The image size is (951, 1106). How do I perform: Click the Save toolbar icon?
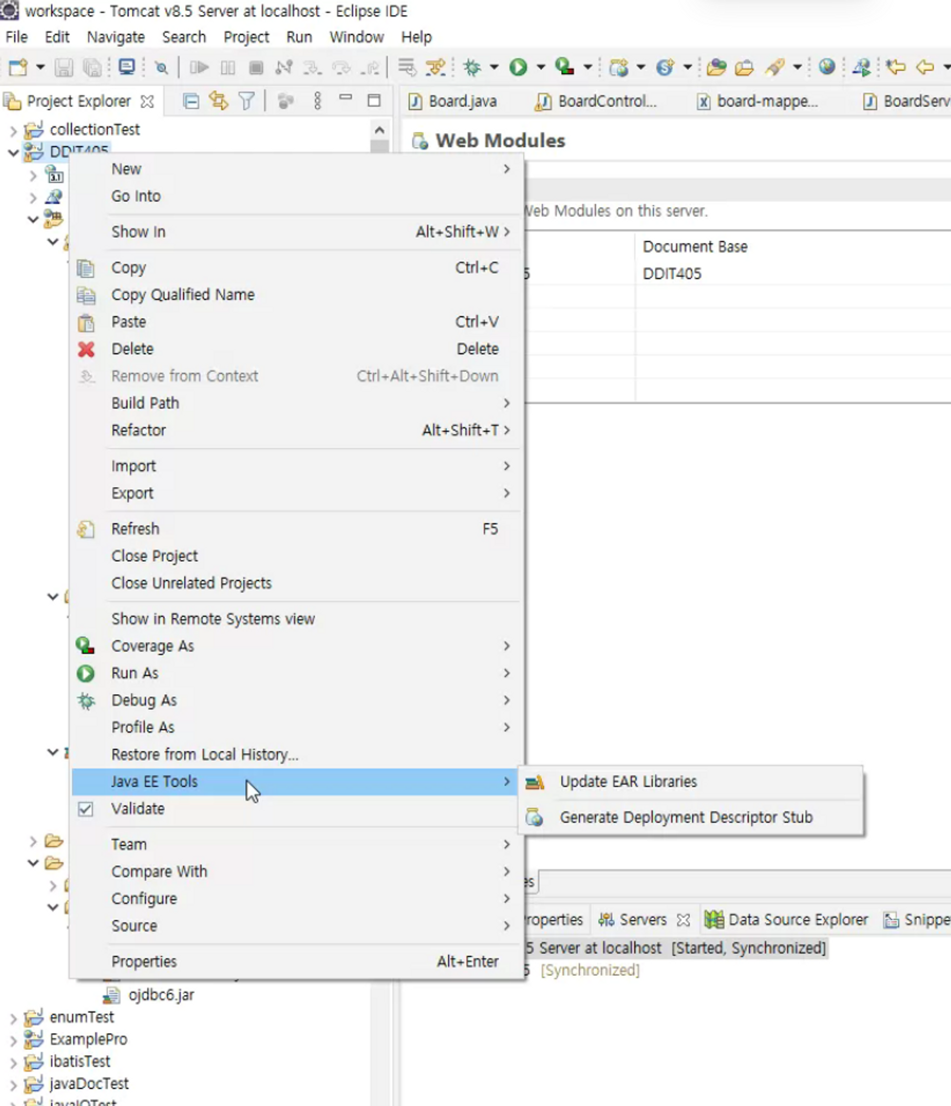tap(64, 67)
